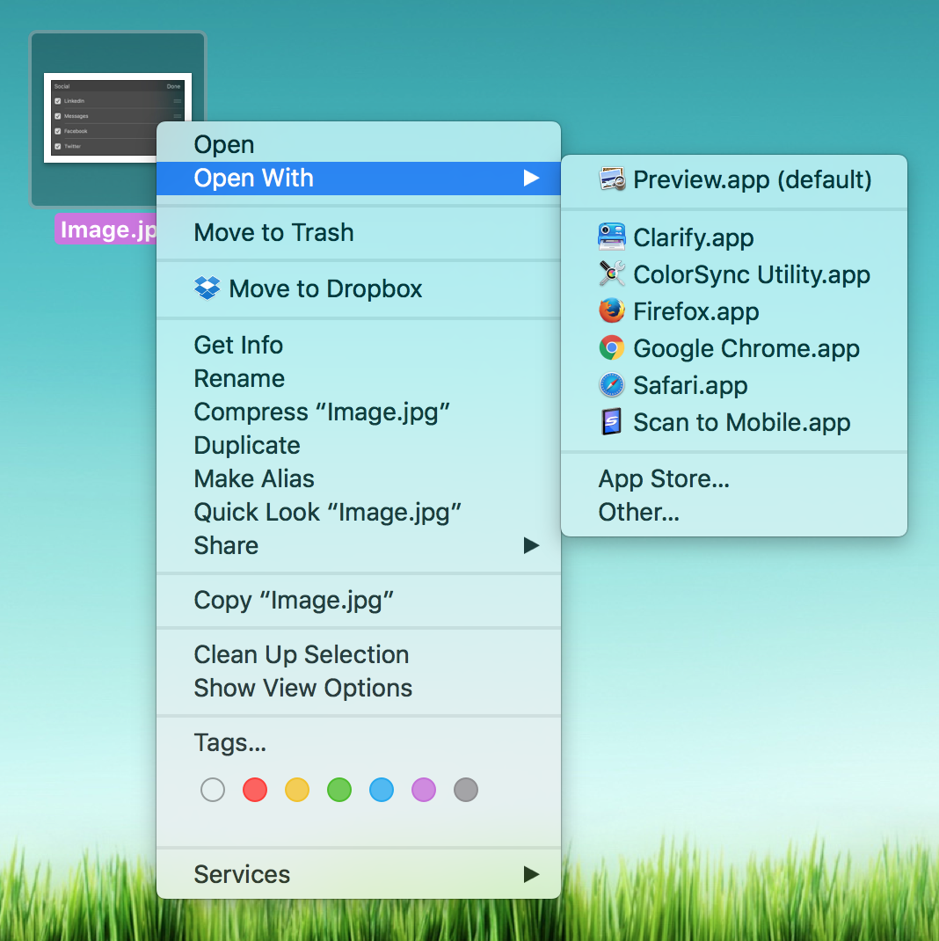Open with ColorSync Utility.app
The height and width of the screenshot is (941, 939).
pos(734,274)
